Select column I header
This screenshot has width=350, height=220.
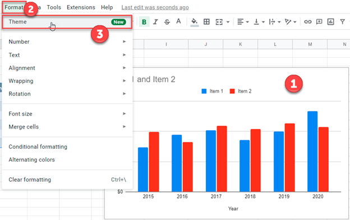click(166, 44)
